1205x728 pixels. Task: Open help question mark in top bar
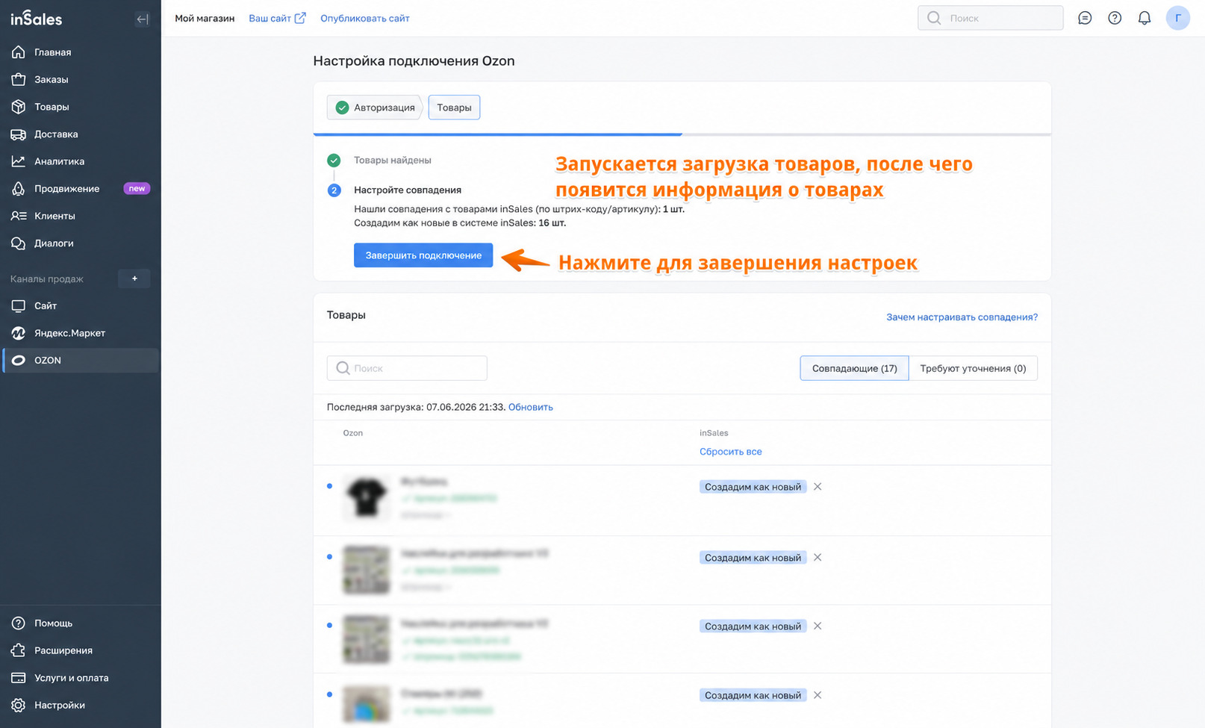tap(1115, 18)
